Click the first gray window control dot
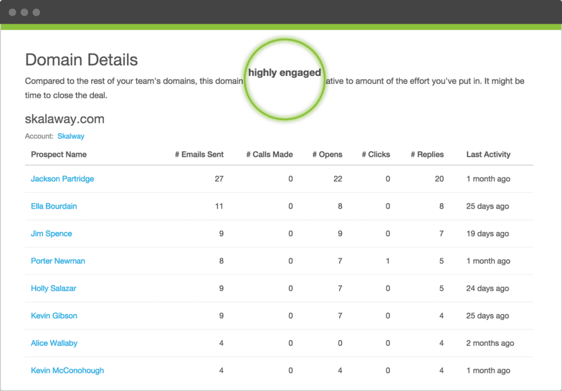The image size is (562, 391). pos(13,12)
